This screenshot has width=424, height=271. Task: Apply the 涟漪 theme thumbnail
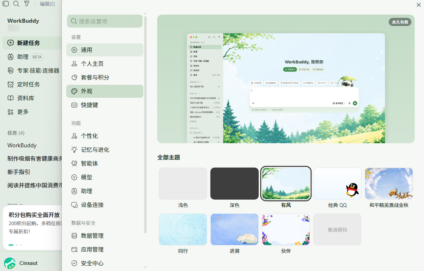[x=235, y=229]
